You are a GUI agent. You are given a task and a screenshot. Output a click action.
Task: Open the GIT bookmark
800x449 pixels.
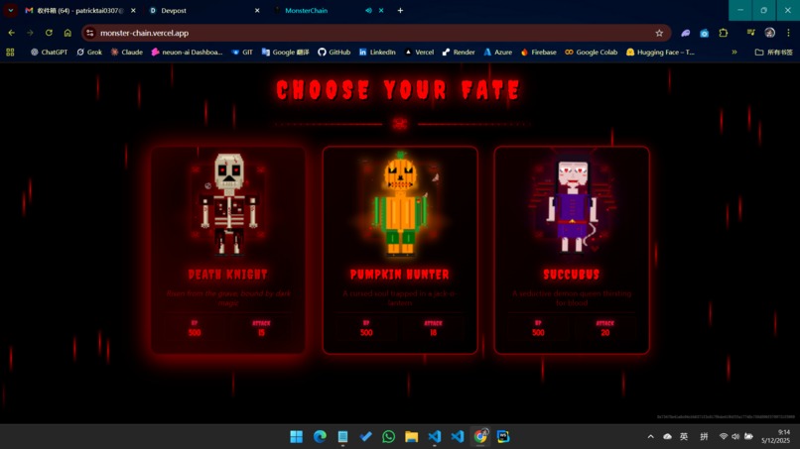tap(242, 52)
